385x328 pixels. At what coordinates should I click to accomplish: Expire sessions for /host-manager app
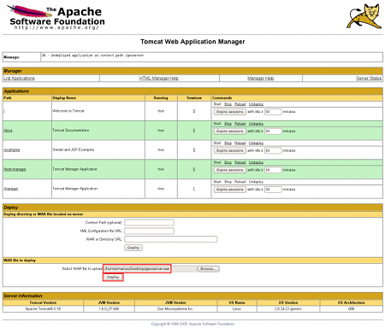[230, 170]
